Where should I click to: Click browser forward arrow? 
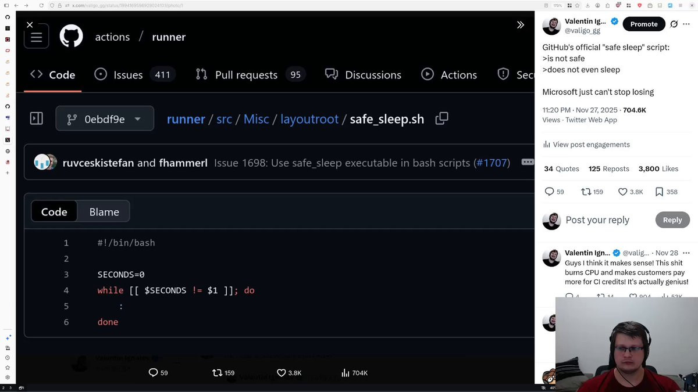tap(26, 5)
